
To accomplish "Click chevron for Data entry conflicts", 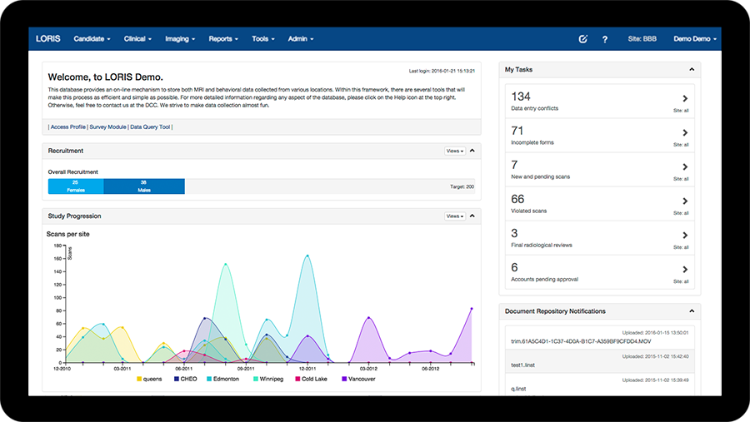I will click(686, 98).
